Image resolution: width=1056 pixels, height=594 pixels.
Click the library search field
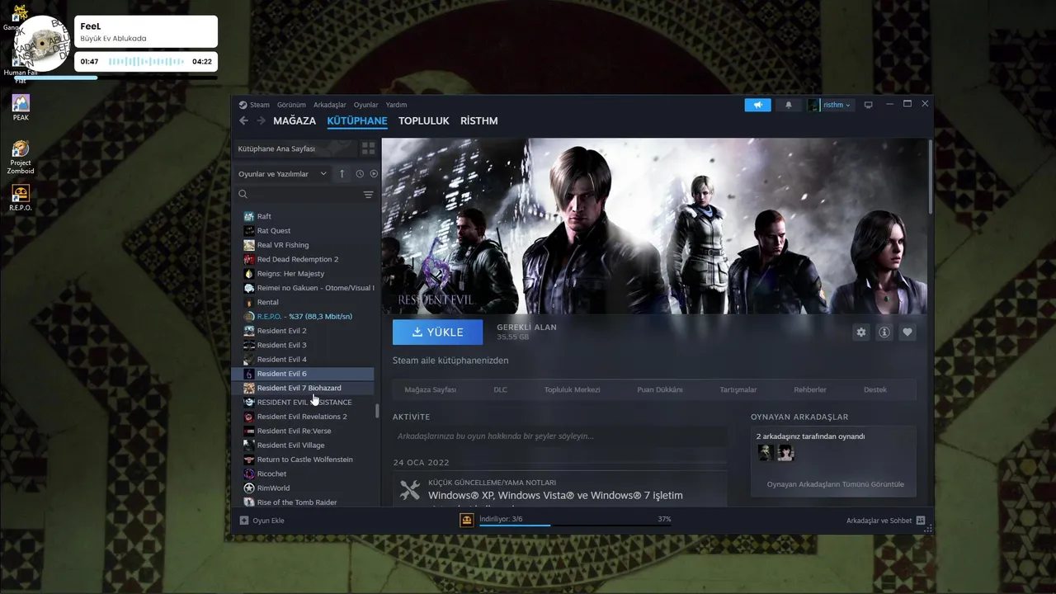[x=299, y=195]
